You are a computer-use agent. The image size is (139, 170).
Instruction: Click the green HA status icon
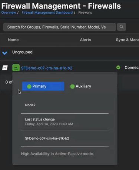[x=16, y=68]
